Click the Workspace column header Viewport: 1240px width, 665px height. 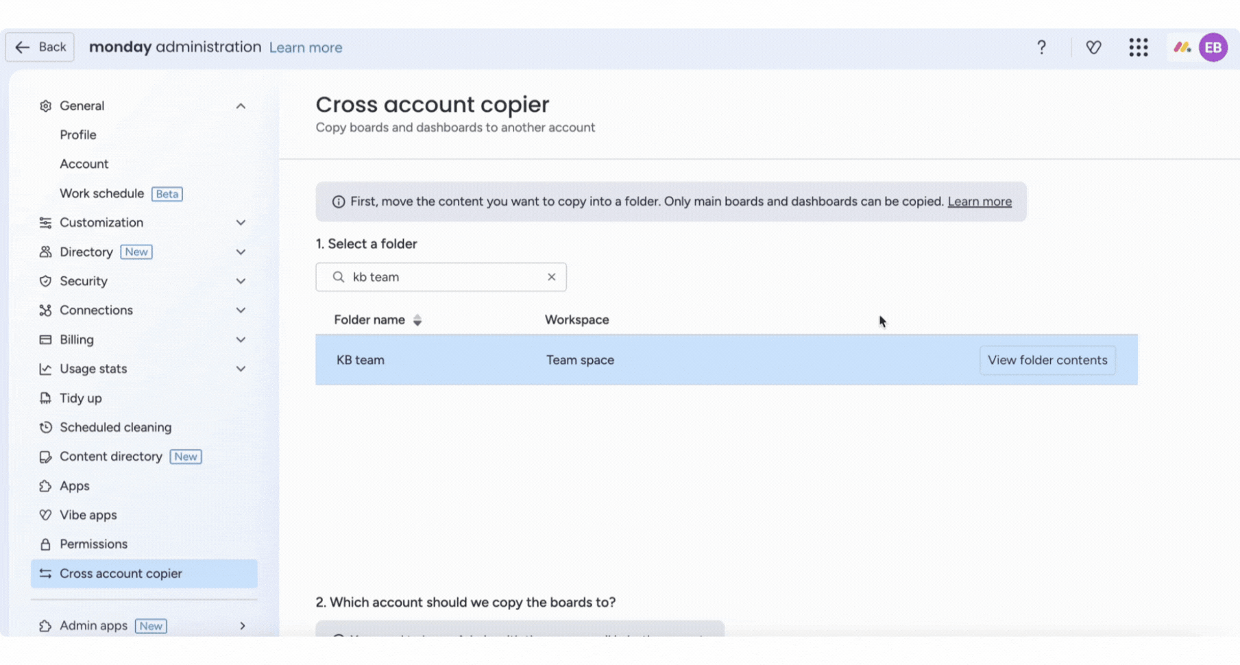coord(577,320)
